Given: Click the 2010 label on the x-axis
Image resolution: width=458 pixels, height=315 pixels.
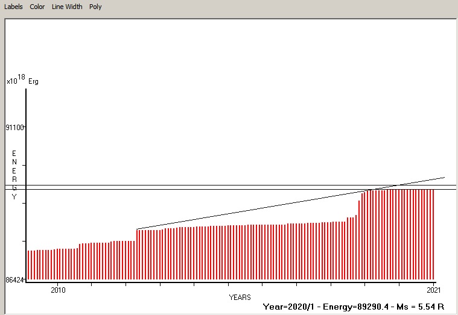Looking at the screenshot, I should [58, 290].
